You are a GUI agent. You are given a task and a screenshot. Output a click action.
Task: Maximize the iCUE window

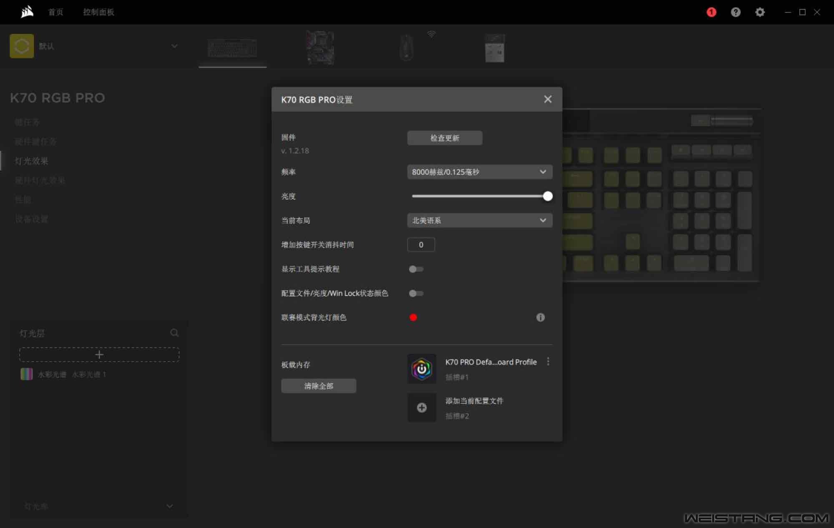(802, 12)
